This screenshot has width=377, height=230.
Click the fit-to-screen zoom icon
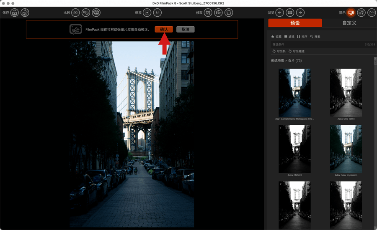click(x=147, y=13)
